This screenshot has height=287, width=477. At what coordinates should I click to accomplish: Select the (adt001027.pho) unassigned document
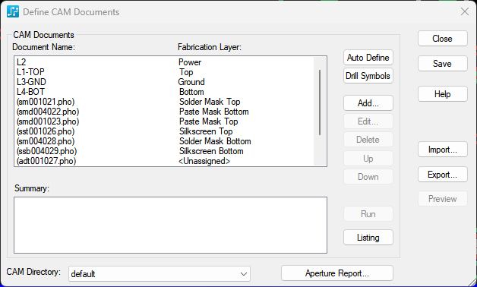164,161
